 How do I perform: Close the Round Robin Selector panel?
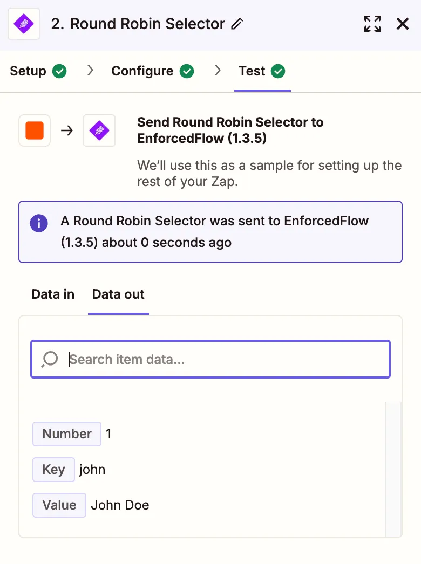403,24
